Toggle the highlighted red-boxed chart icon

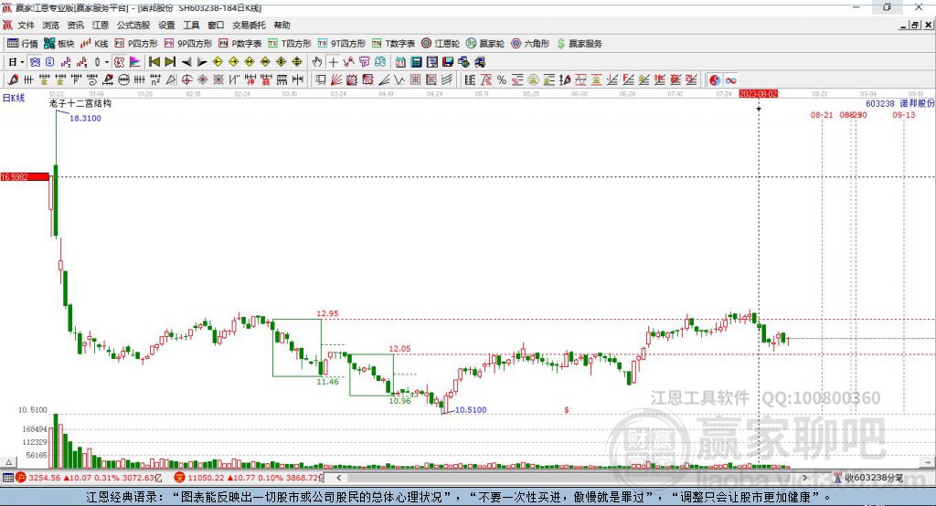coord(120,62)
